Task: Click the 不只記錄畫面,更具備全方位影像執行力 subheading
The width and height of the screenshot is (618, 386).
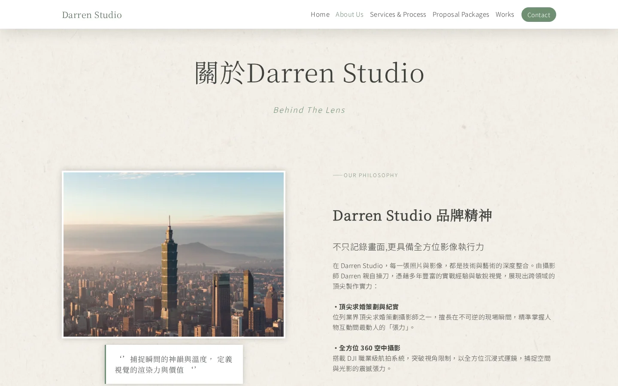Action: tap(408, 247)
